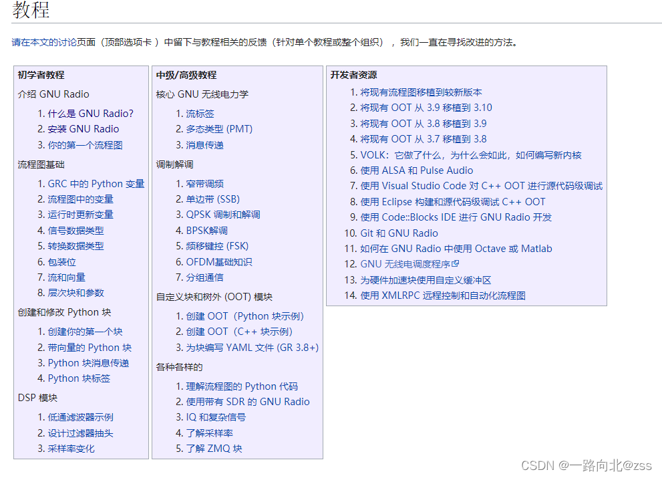
Task: Open GNU 无线电调度程序 link
Action: click(405, 264)
